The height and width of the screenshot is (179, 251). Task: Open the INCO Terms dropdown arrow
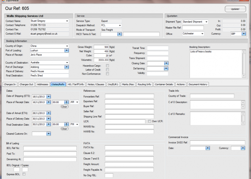pyautogui.click(x=119, y=34)
